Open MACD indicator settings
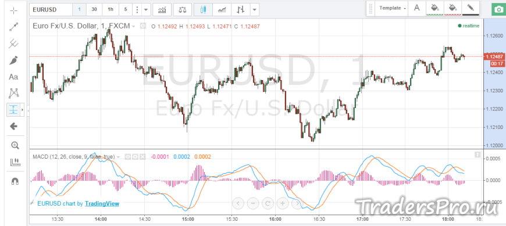The width and height of the screenshot is (506, 226). [x=135, y=157]
